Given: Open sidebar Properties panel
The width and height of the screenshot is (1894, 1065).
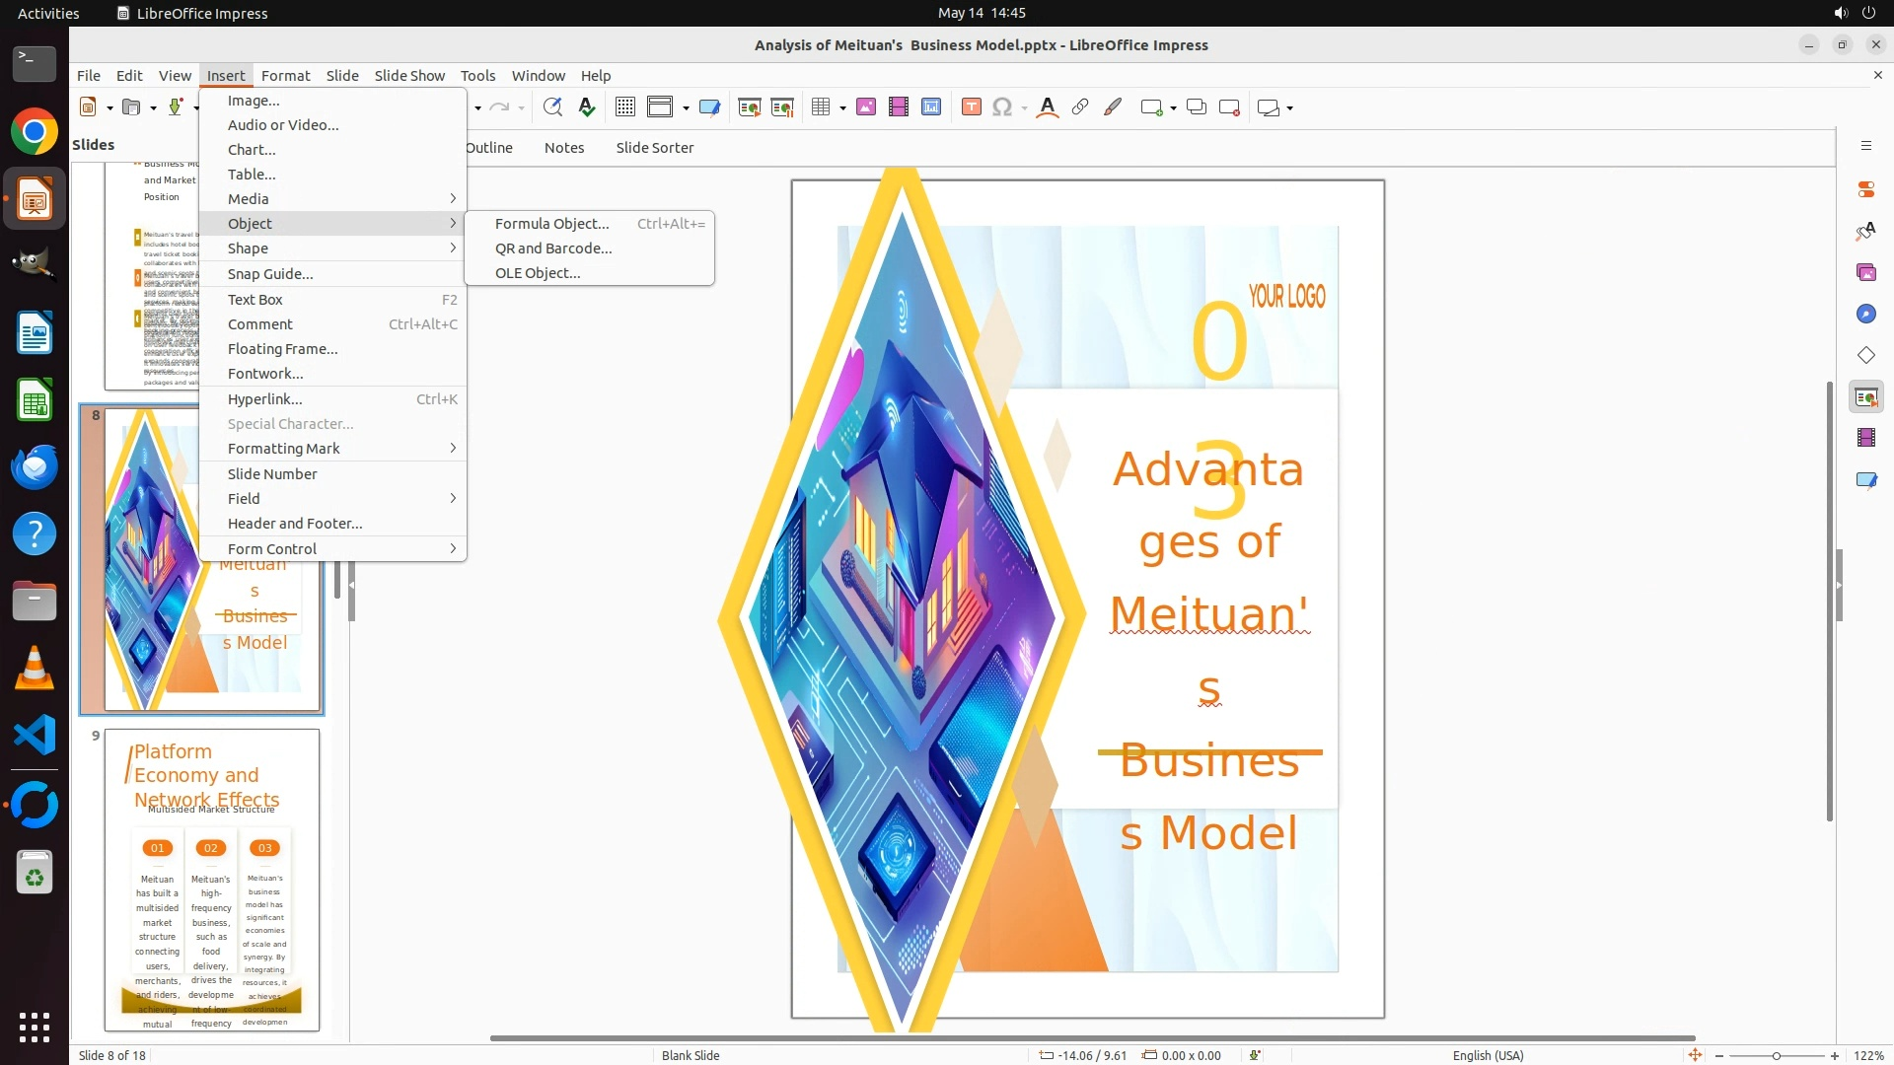Looking at the screenshot, I should [x=1865, y=189].
